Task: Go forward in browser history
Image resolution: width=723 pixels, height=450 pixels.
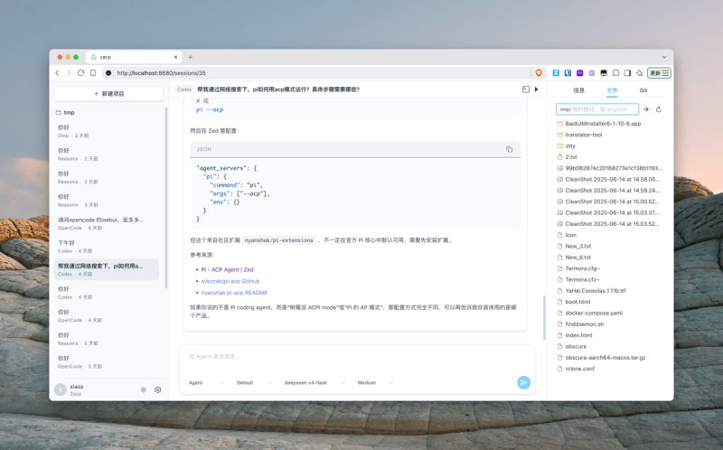Action: pos(69,73)
